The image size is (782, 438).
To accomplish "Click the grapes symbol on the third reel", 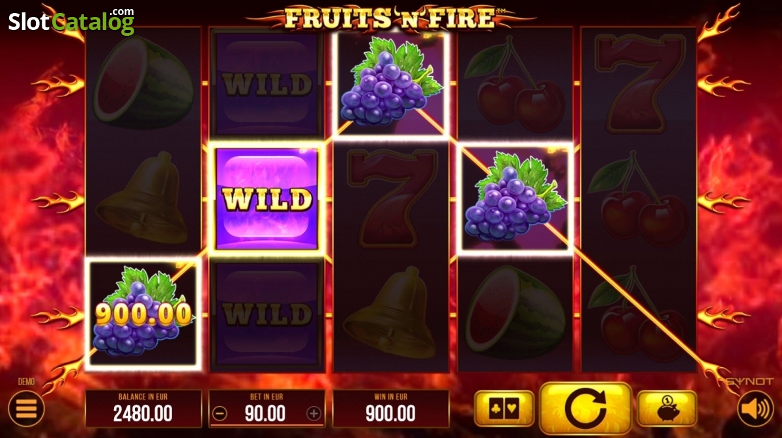I will pyautogui.click(x=390, y=83).
